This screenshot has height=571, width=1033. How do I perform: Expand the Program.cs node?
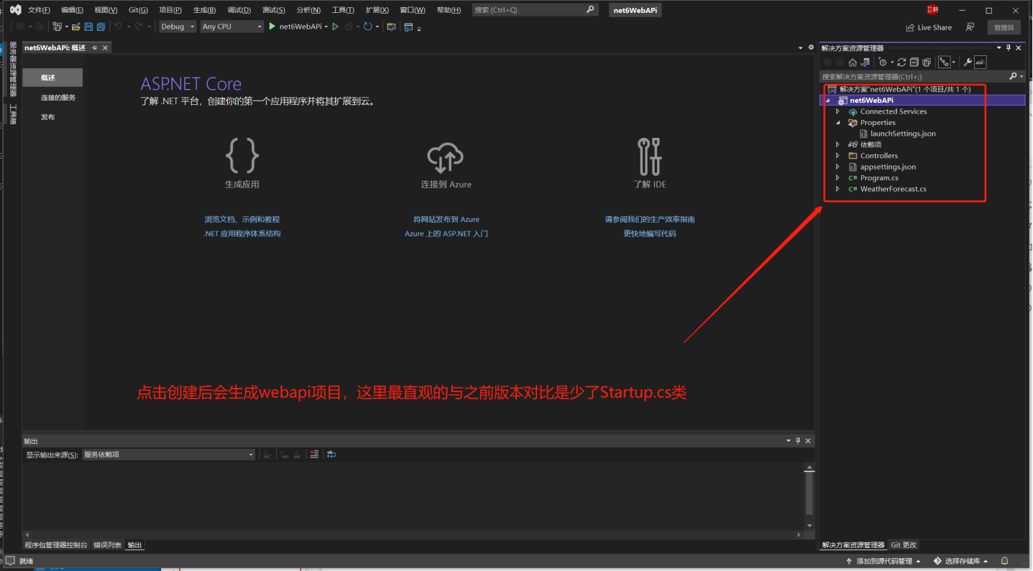(x=837, y=178)
